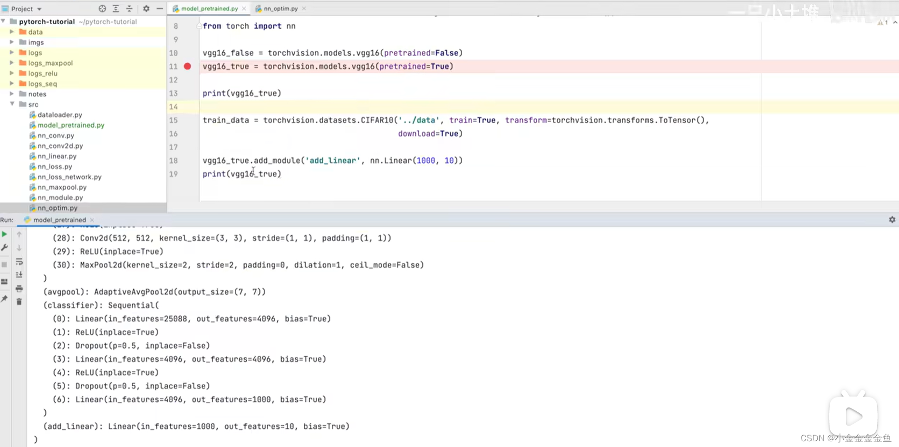Expand the logs_maxpool folder
899x447 pixels.
tap(12, 63)
